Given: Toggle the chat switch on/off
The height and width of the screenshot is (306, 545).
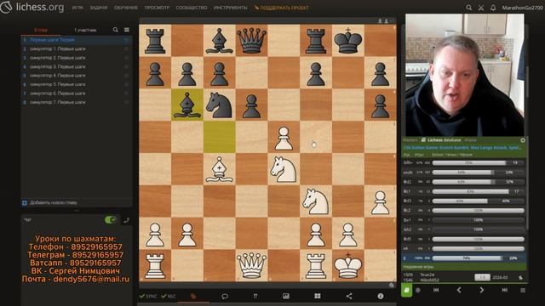Looking at the screenshot, I should (x=111, y=220).
